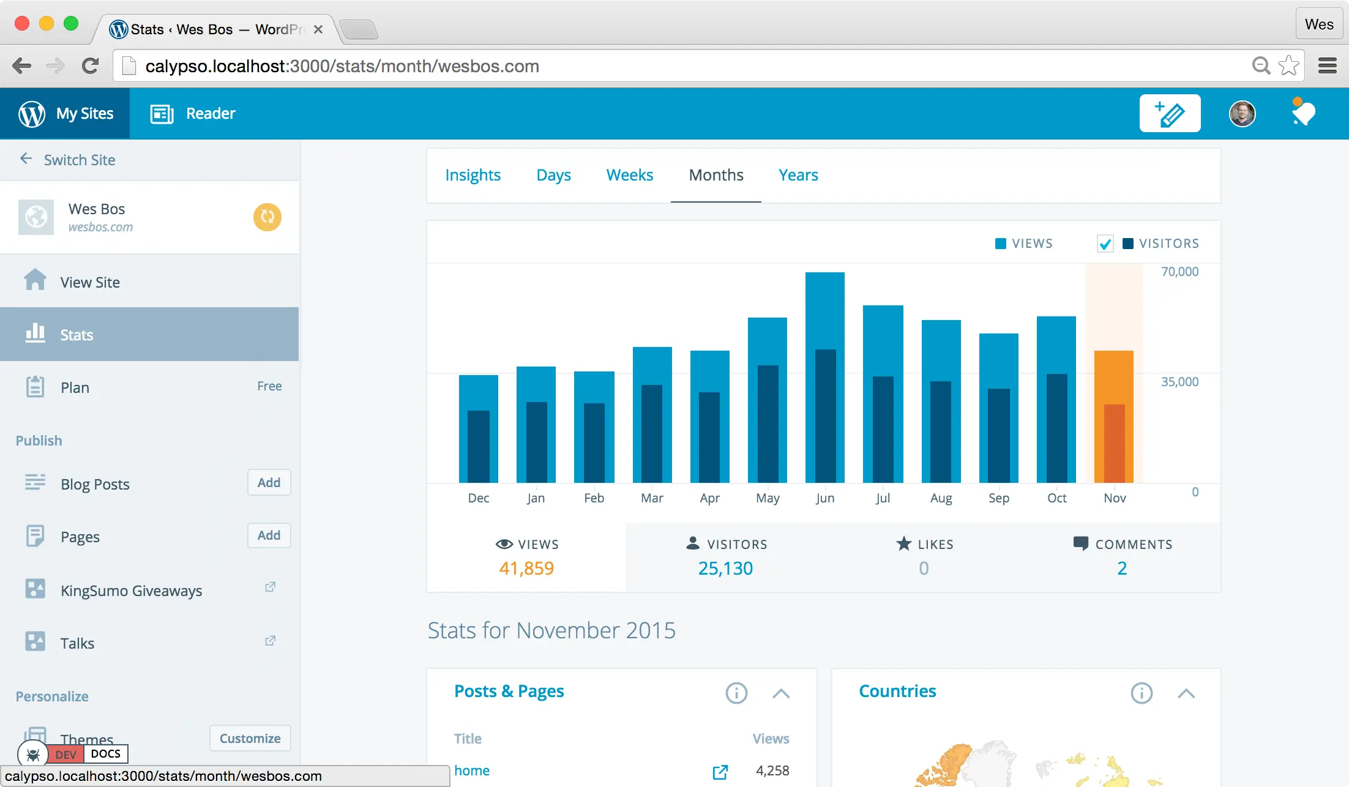Screen dimensions: 1349x787
Task: Open the Insights tab
Action: point(473,175)
